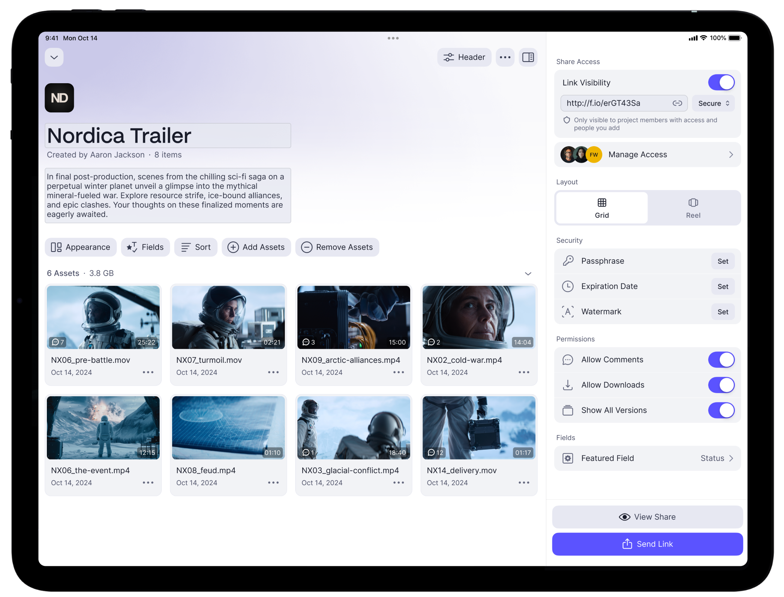Click the back chevron button top-left
Screen dimensions: 784x597
[54, 57]
